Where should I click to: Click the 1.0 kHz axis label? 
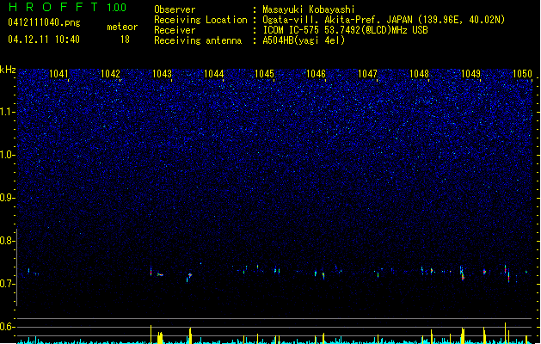tap(7, 155)
